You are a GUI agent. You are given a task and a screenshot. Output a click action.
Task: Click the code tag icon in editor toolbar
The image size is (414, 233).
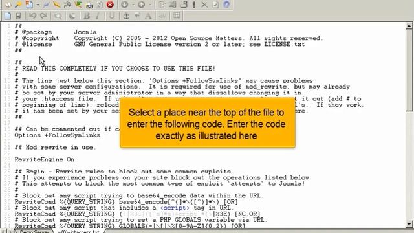[162, 16]
